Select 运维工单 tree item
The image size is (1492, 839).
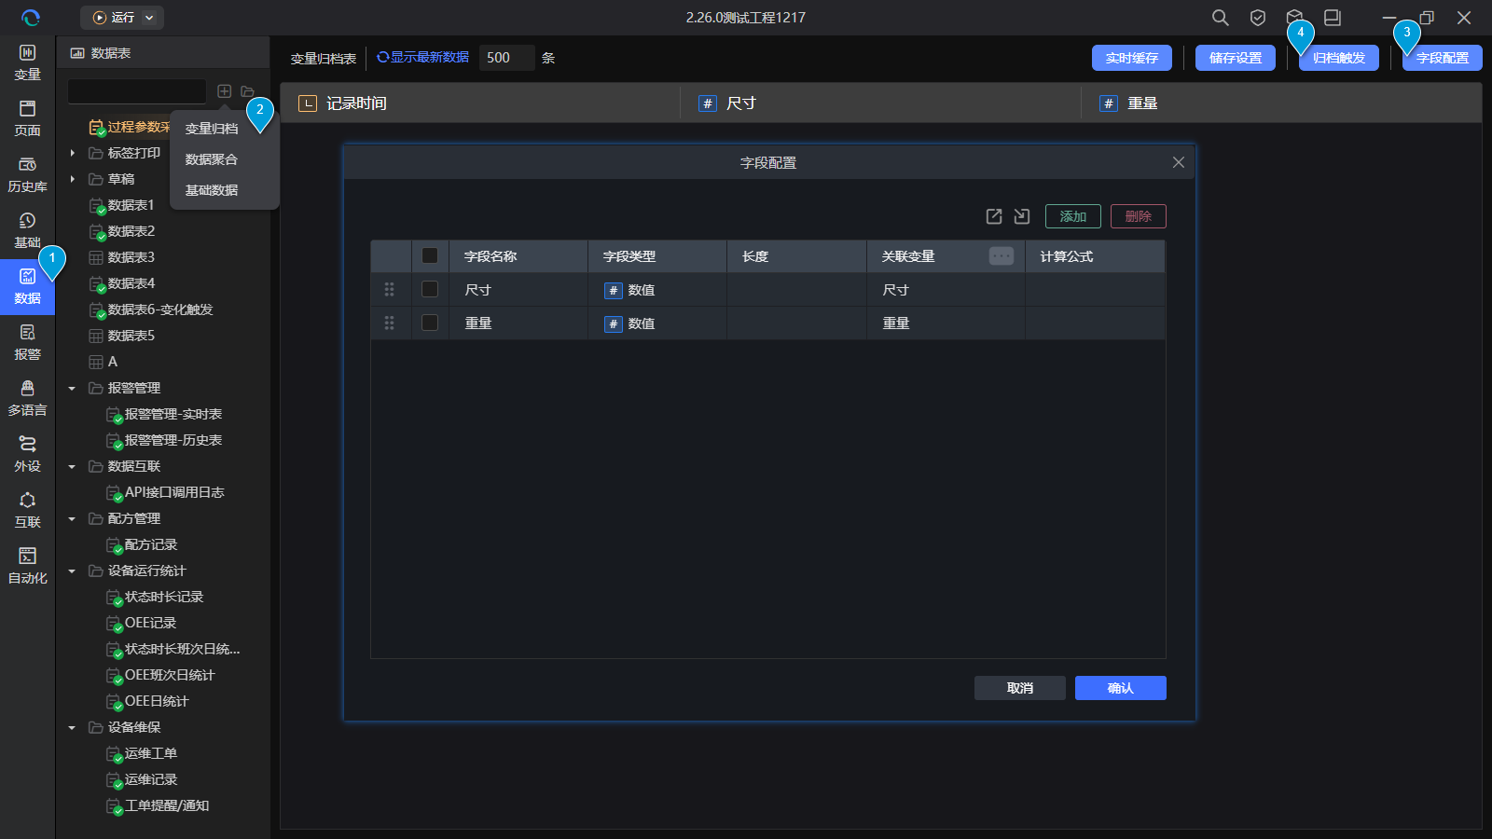(150, 753)
